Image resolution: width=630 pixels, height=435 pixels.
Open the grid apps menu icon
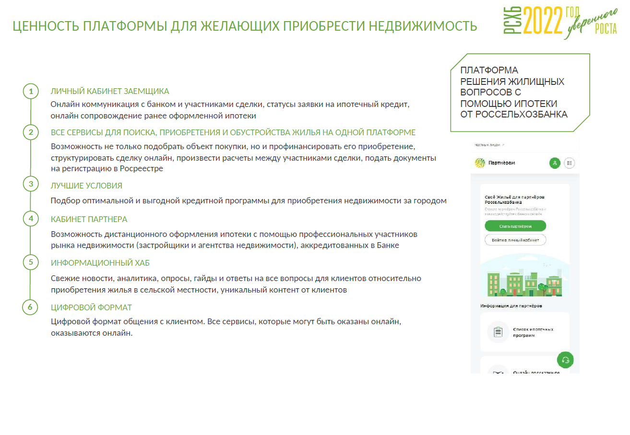point(569,163)
